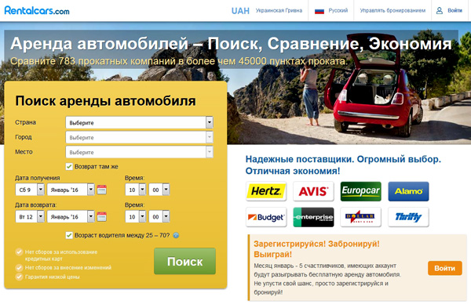The width and height of the screenshot is (471, 304).
Task: Expand the Страна country dropdown
Action: pos(140,123)
